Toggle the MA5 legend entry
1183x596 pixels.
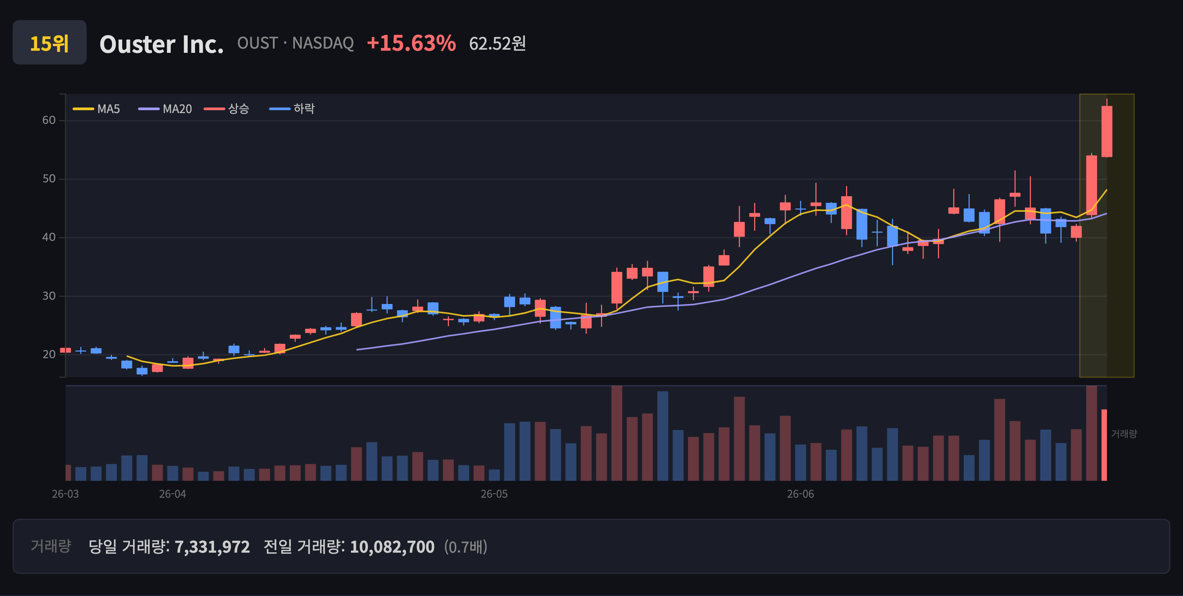[96, 109]
